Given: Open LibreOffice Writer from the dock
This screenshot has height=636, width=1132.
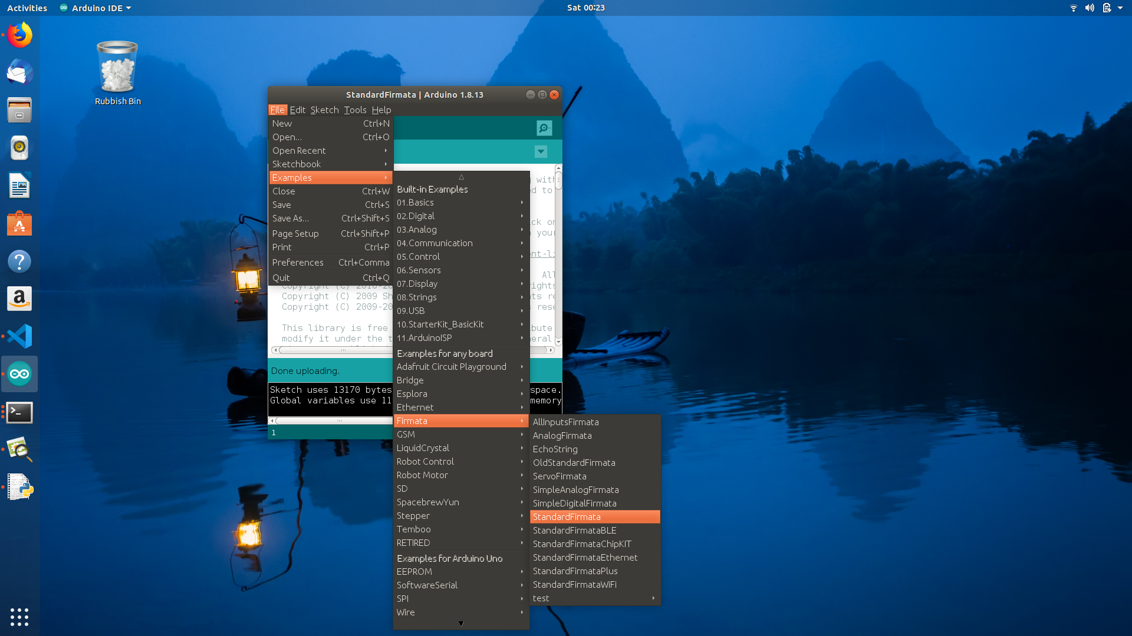Looking at the screenshot, I should point(19,185).
